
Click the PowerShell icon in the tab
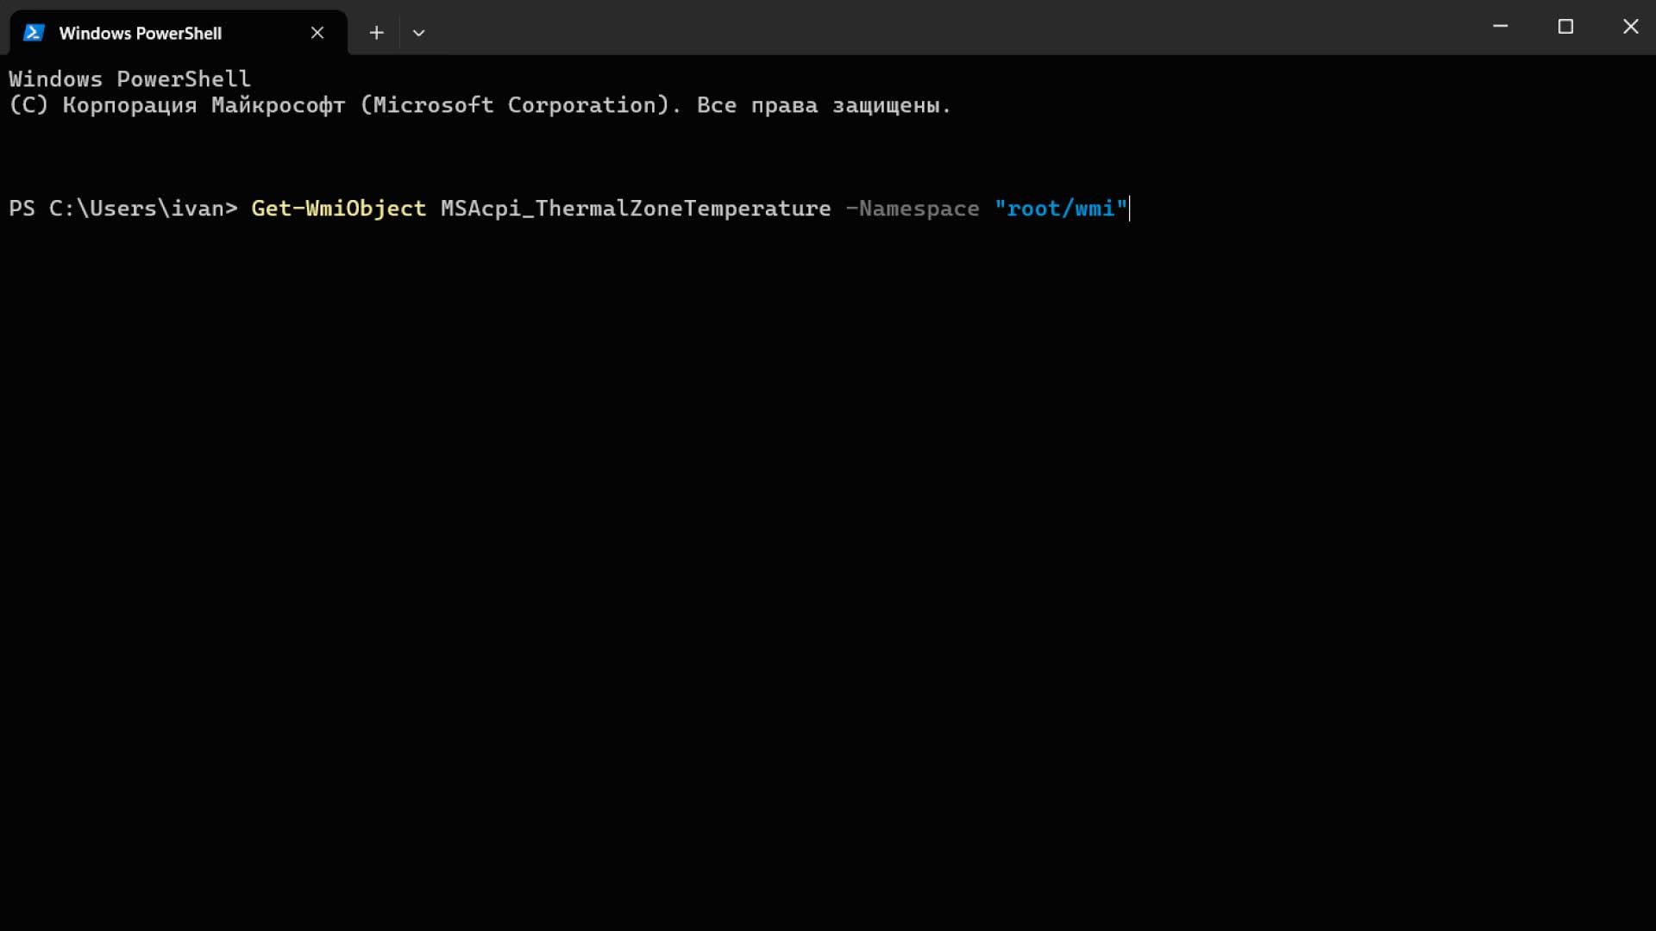[x=34, y=33]
